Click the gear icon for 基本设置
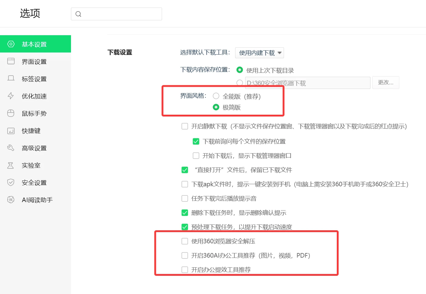426x294 pixels. point(11,44)
